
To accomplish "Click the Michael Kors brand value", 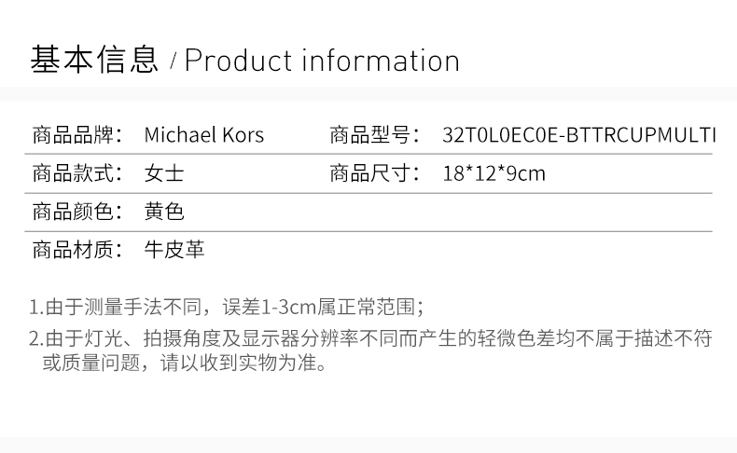I will 204,135.
